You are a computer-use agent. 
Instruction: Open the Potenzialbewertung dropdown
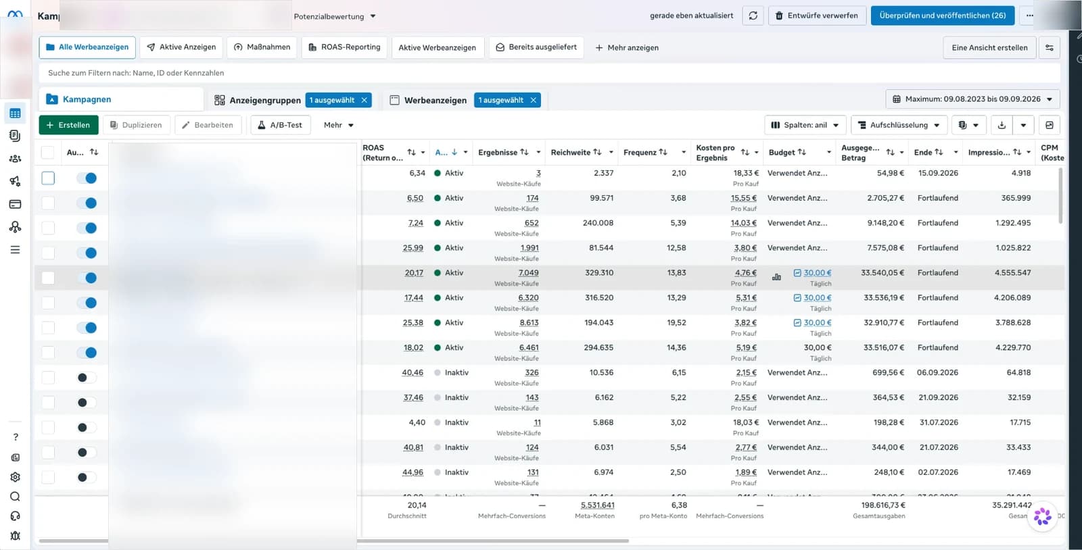point(335,16)
